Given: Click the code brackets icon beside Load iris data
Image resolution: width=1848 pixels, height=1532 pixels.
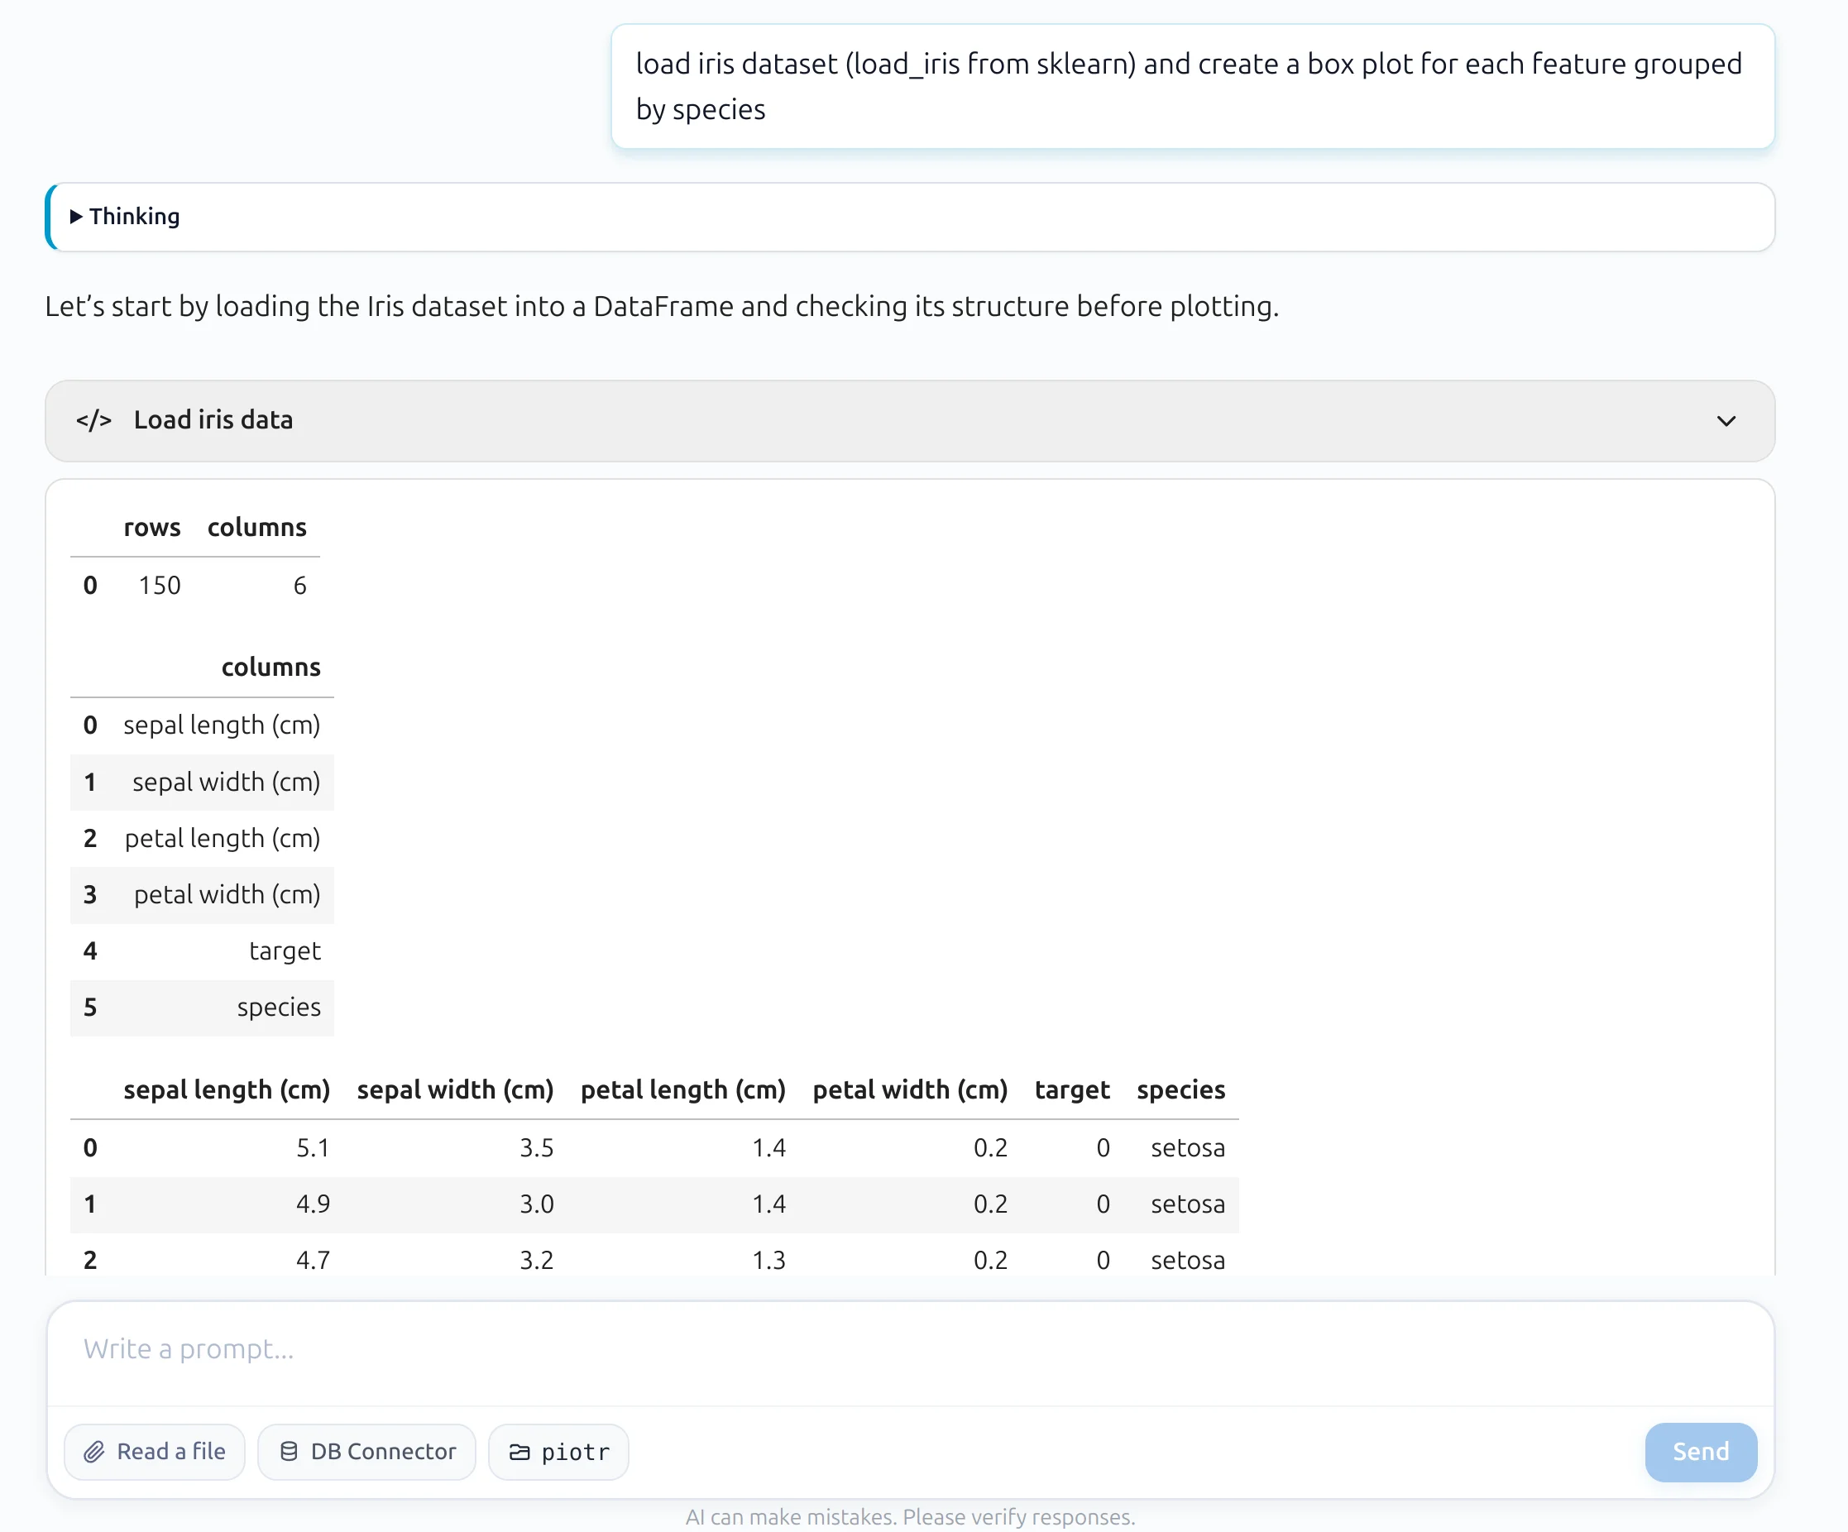Looking at the screenshot, I should pos(93,420).
